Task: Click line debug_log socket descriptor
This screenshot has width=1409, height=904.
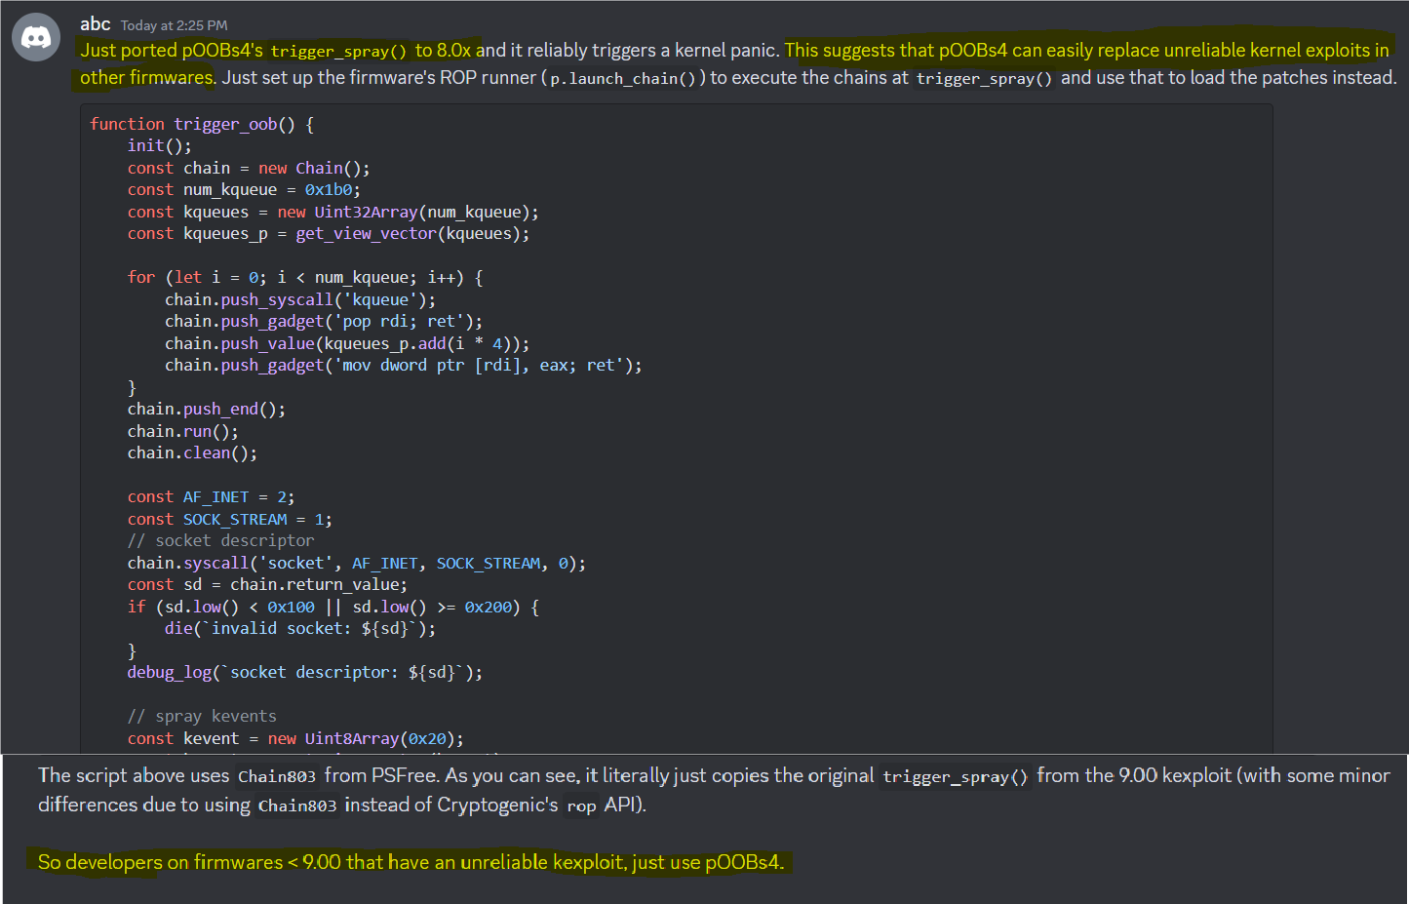Action: pyautogui.click(x=305, y=672)
